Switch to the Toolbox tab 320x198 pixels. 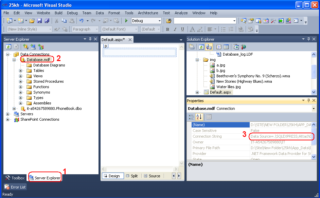15,178
